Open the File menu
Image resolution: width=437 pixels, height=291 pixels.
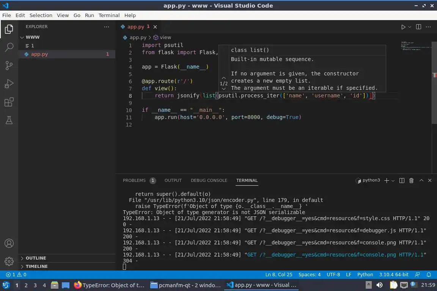[x=6, y=15]
